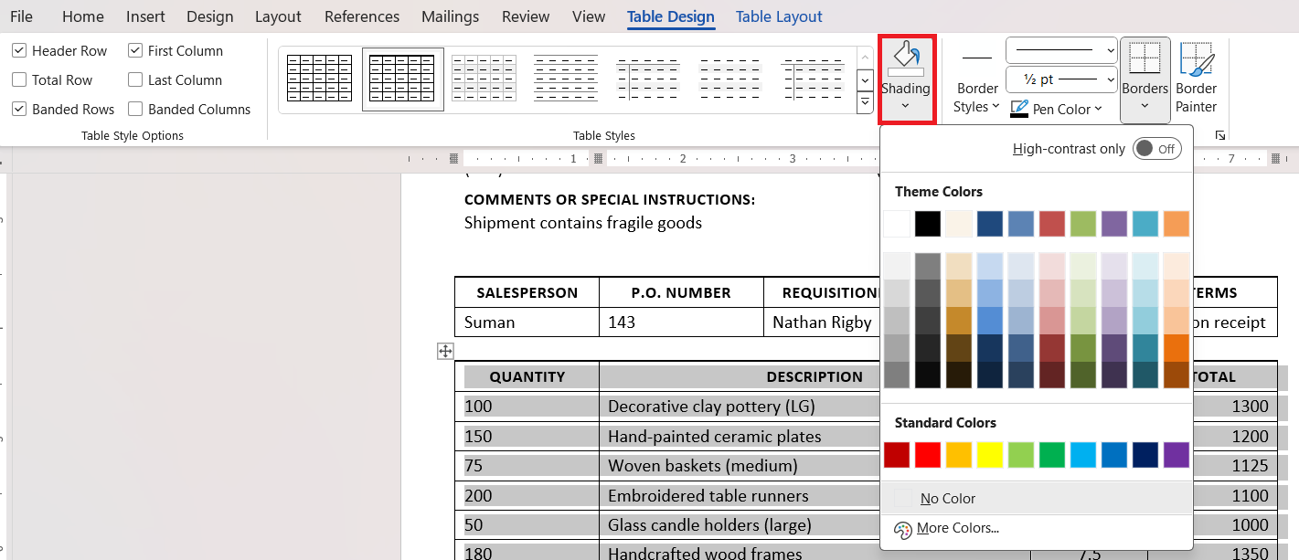Open the Layout tab
Image resolution: width=1299 pixels, height=560 pixels.
[x=278, y=16]
